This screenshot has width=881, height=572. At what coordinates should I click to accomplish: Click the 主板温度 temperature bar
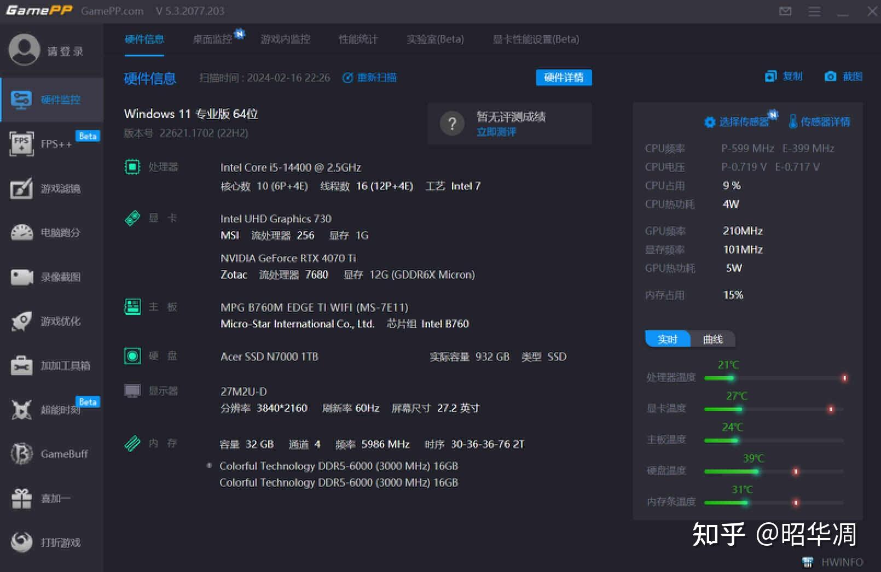pos(774,440)
